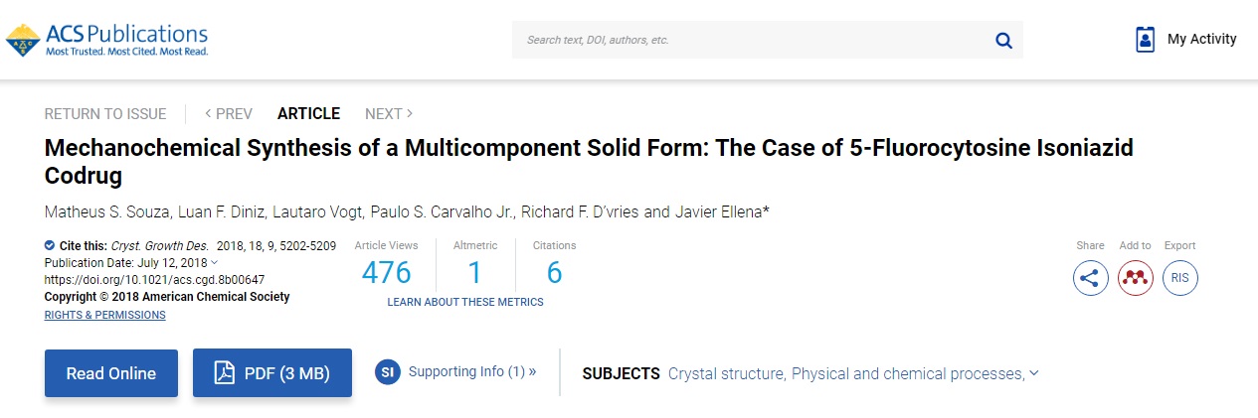Click the search magnifier icon

tap(1003, 41)
